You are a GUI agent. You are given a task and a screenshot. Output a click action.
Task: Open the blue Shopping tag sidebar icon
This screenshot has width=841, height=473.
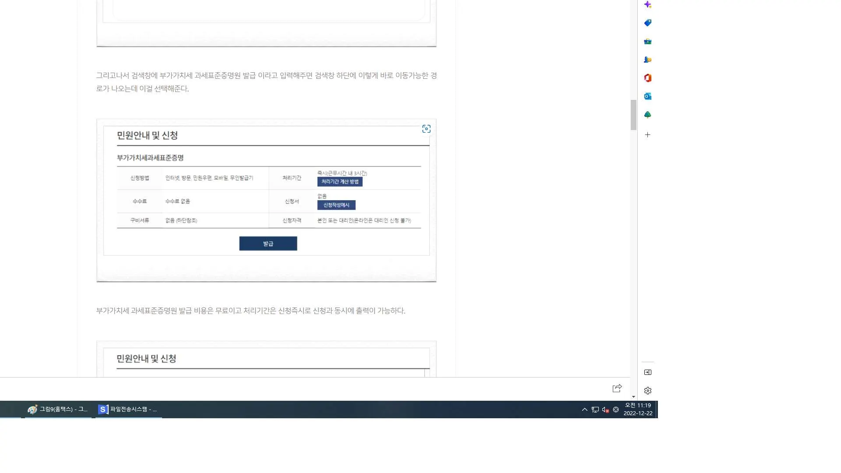[x=648, y=23]
